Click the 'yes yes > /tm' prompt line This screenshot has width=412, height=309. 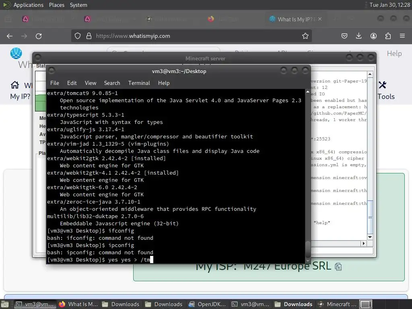[100, 260]
